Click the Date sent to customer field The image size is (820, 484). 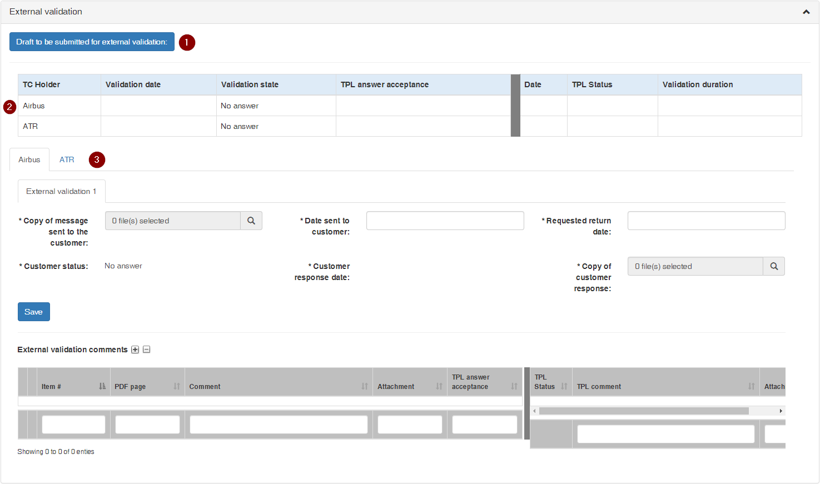pyautogui.click(x=445, y=221)
